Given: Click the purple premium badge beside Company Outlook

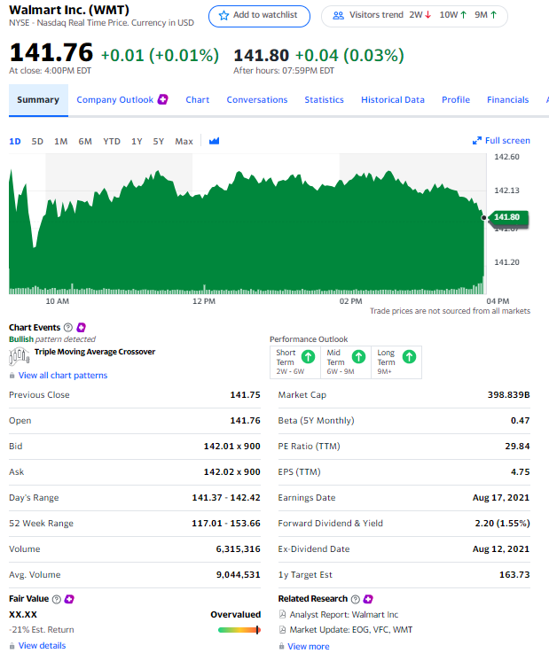Looking at the screenshot, I should (x=163, y=99).
